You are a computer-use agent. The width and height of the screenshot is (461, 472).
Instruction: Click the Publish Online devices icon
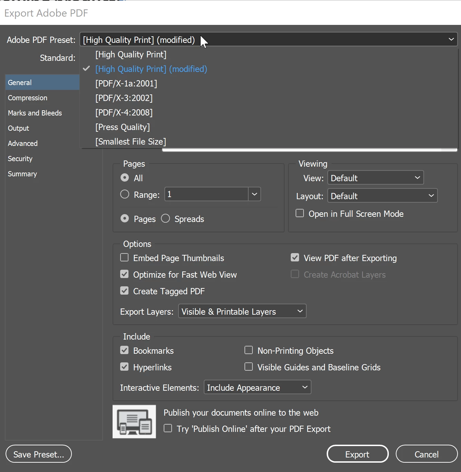coord(134,422)
